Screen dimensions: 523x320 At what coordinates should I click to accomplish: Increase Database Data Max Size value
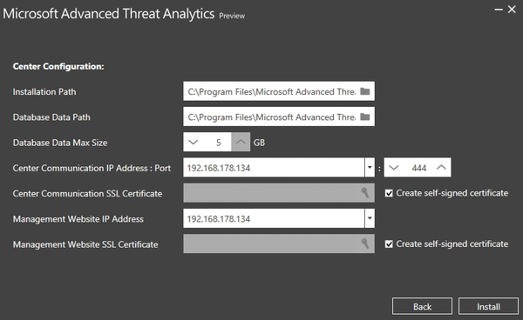click(241, 142)
